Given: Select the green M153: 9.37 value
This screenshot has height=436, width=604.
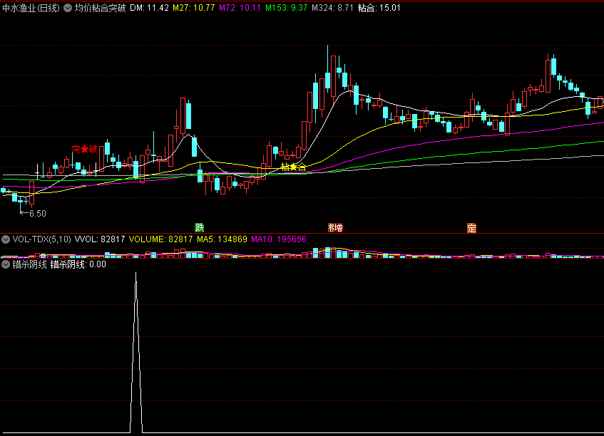Looking at the screenshot, I should click(x=287, y=8).
